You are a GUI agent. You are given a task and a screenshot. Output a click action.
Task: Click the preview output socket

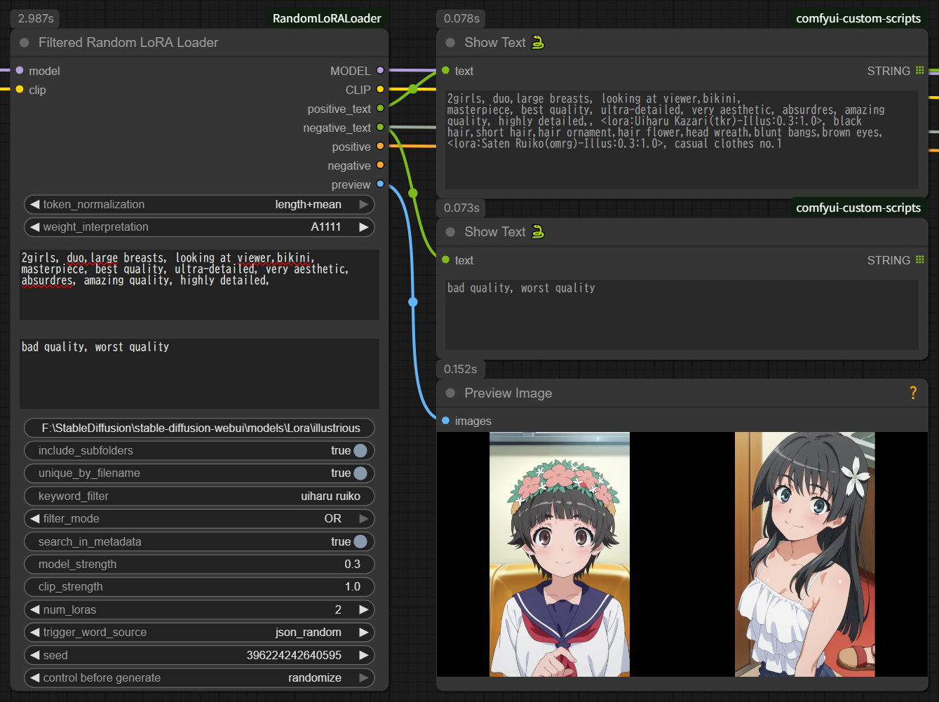(x=380, y=184)
